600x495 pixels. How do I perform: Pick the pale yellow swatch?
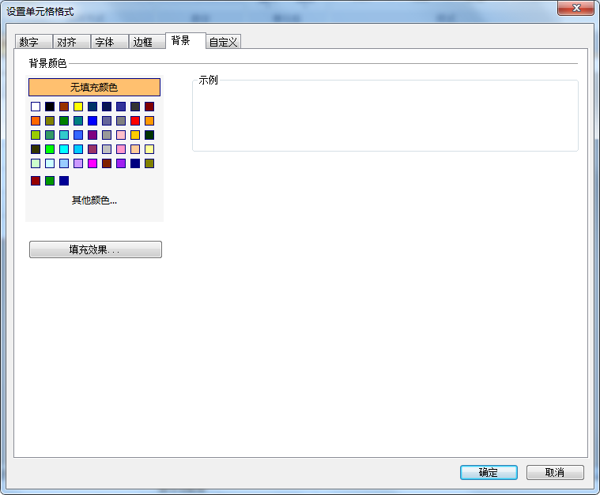tap(149, 149)
